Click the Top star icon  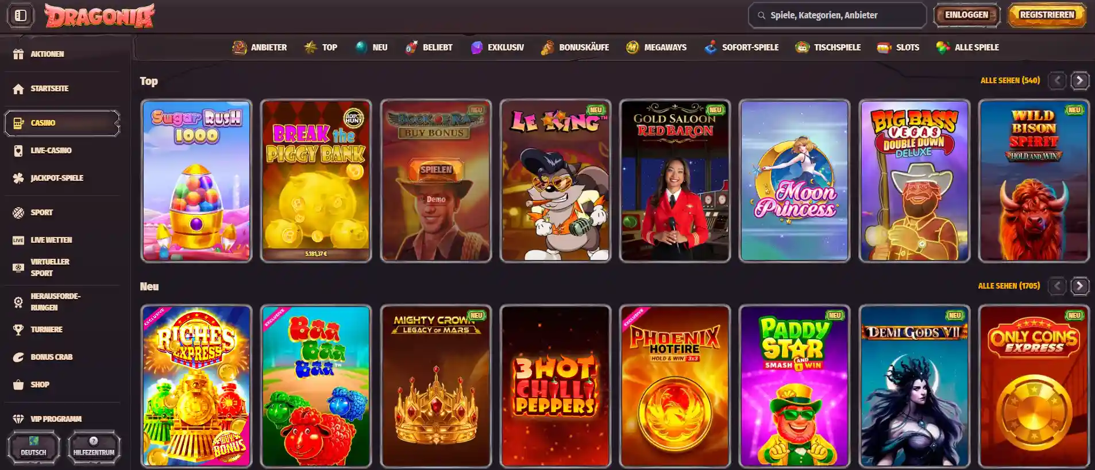pos(310,47)
